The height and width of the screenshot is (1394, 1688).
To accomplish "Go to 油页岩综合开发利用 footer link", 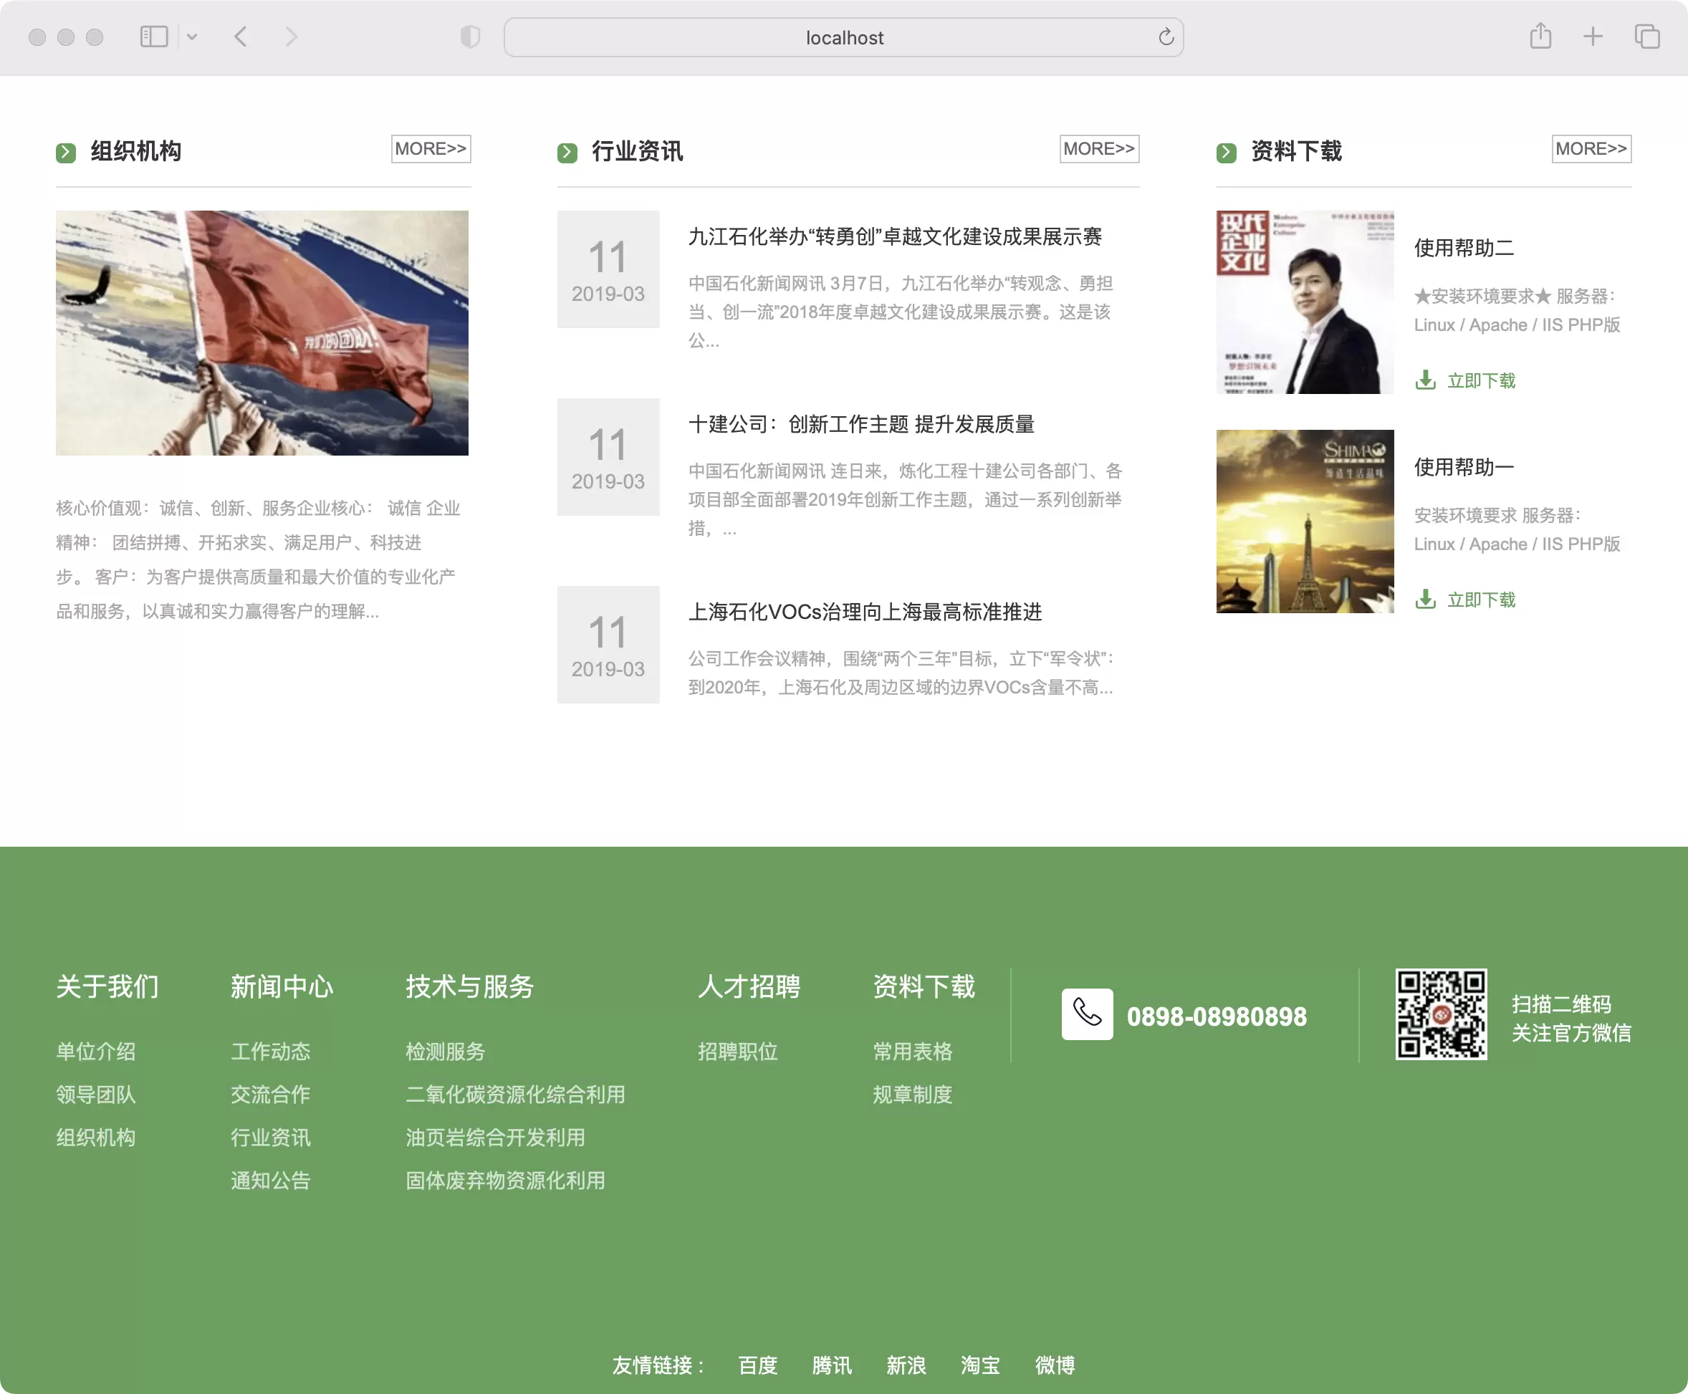I will [x=496, y=1138].
